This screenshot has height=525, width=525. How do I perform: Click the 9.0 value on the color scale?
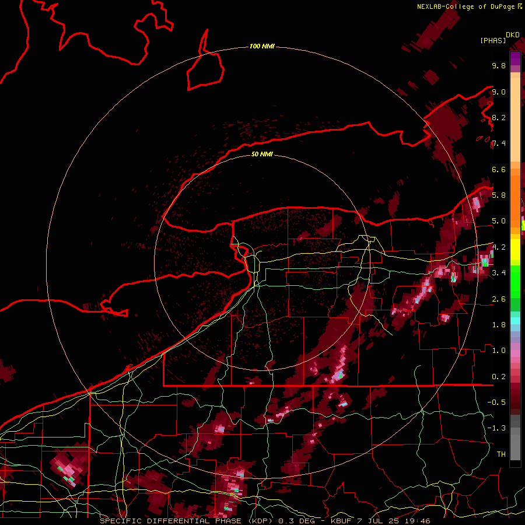pos(499,92)
